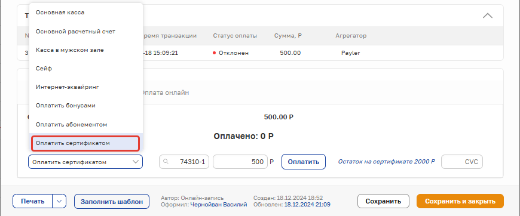
Task: Open the print options dropdown arrow
Action: click(59, 201)
